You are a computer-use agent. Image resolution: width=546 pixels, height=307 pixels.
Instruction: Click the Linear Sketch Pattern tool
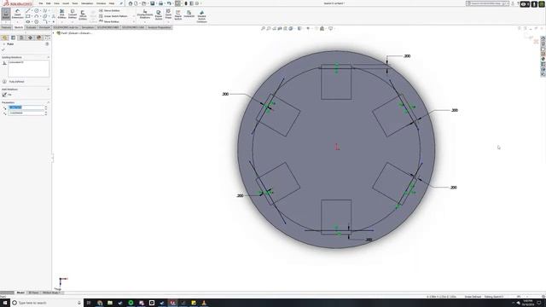113,16
